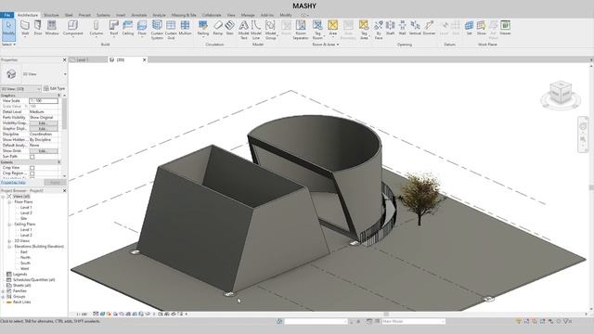This screenshot has height=334, width=594.
Task: Select the Railing tool
Action: (x=203, y=28)
